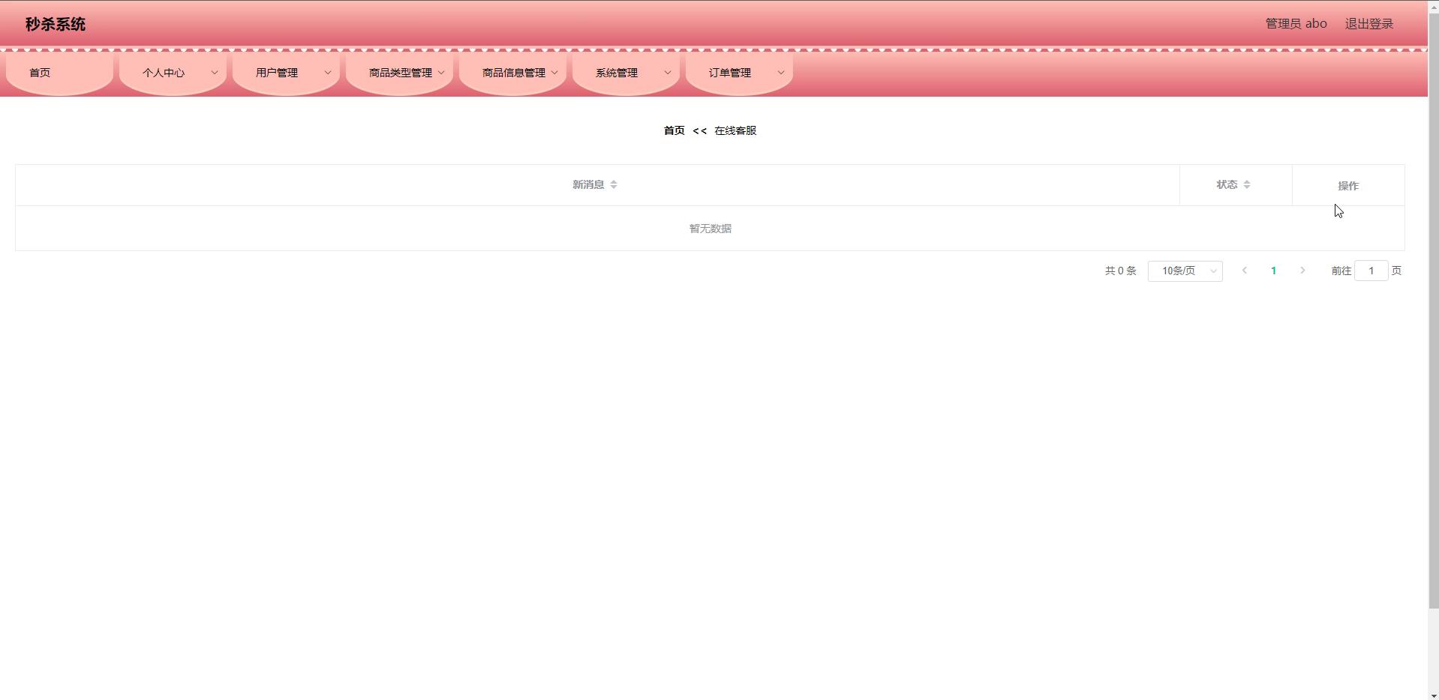Image resolution: width=1439 pixels, height=700 pixels.
Task: Expand the 用户管理 menu chevron
Action: click(327, 73)
